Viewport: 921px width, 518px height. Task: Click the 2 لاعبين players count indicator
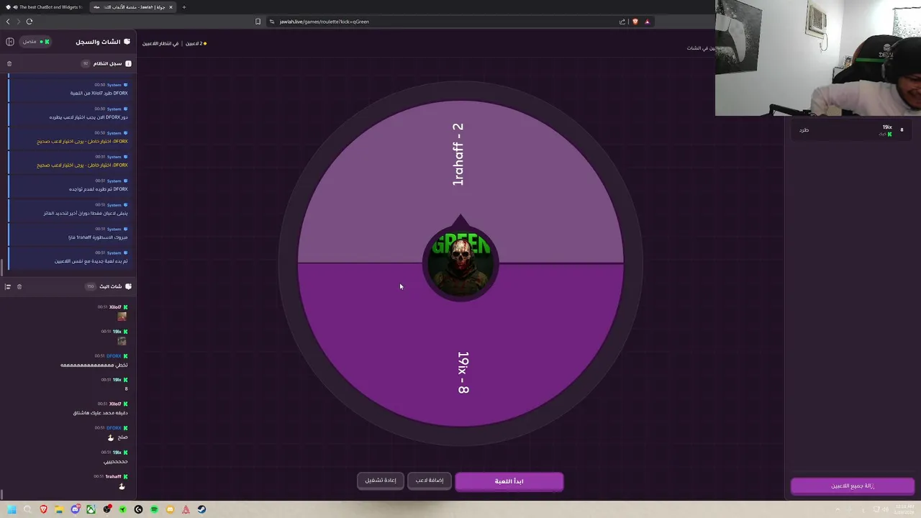tap(196, 44)
